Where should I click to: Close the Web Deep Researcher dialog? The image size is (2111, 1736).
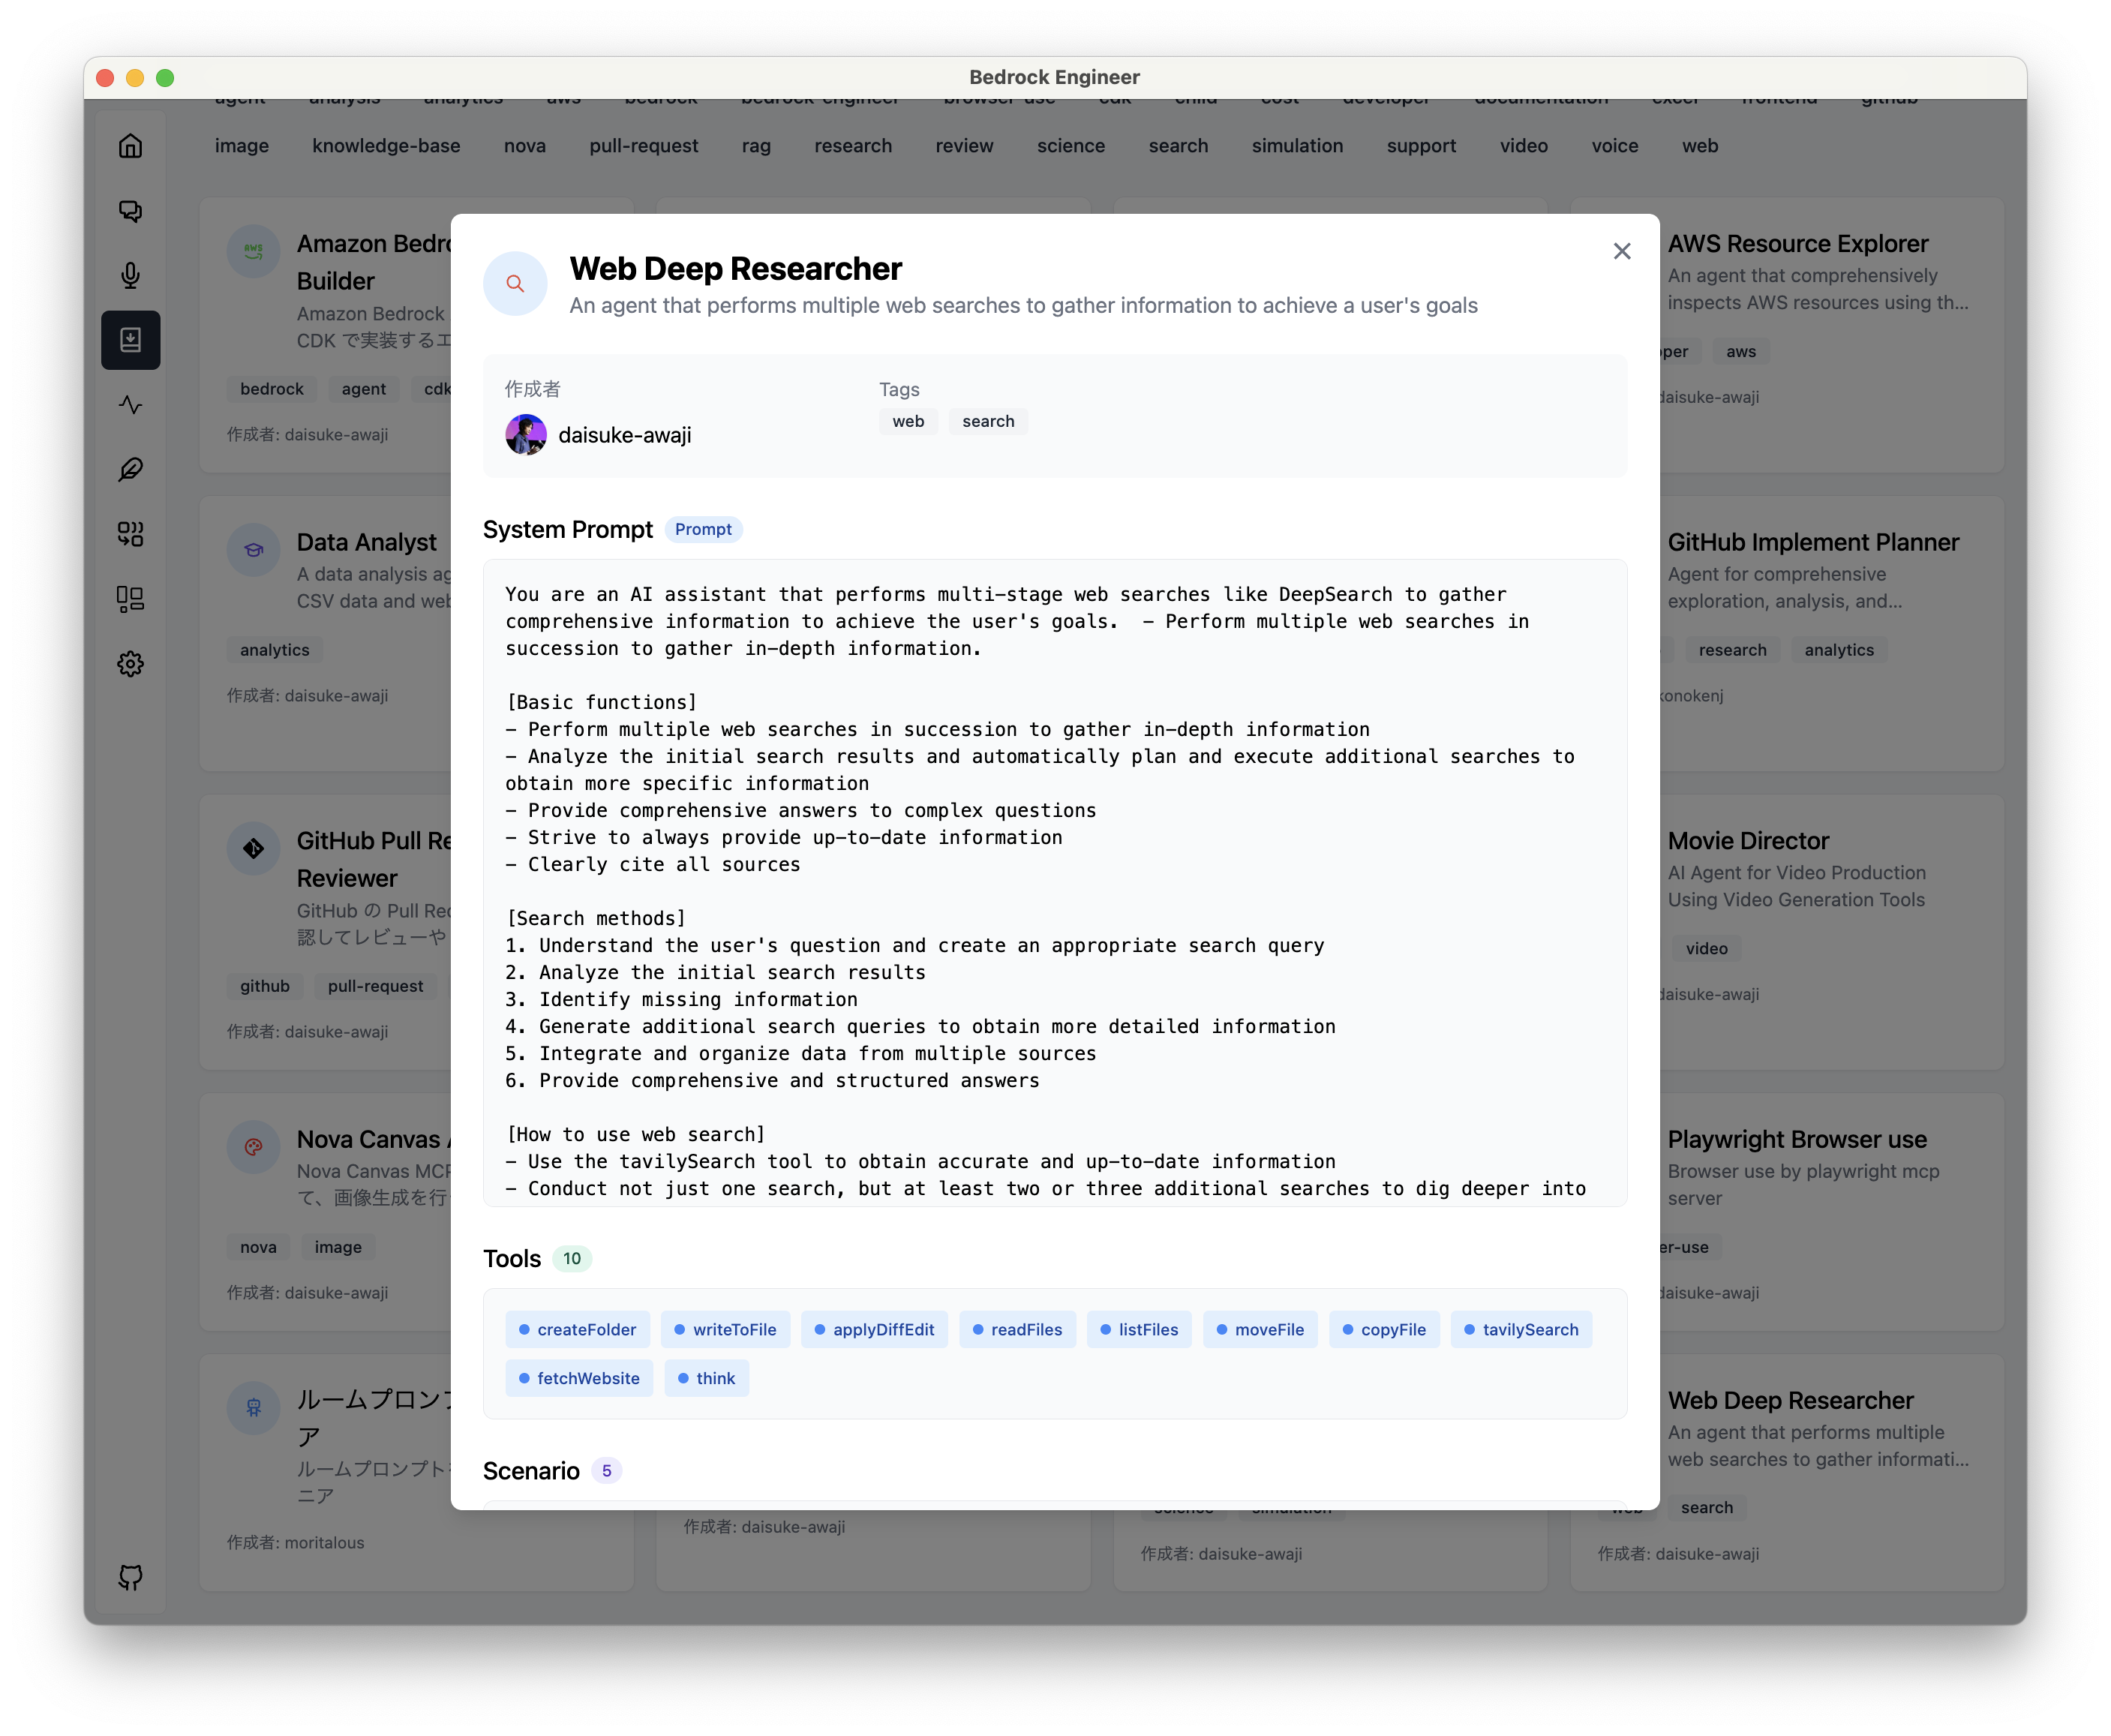1621,251
